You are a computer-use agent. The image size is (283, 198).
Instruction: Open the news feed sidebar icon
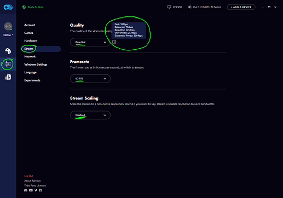[x=8, y=77]
